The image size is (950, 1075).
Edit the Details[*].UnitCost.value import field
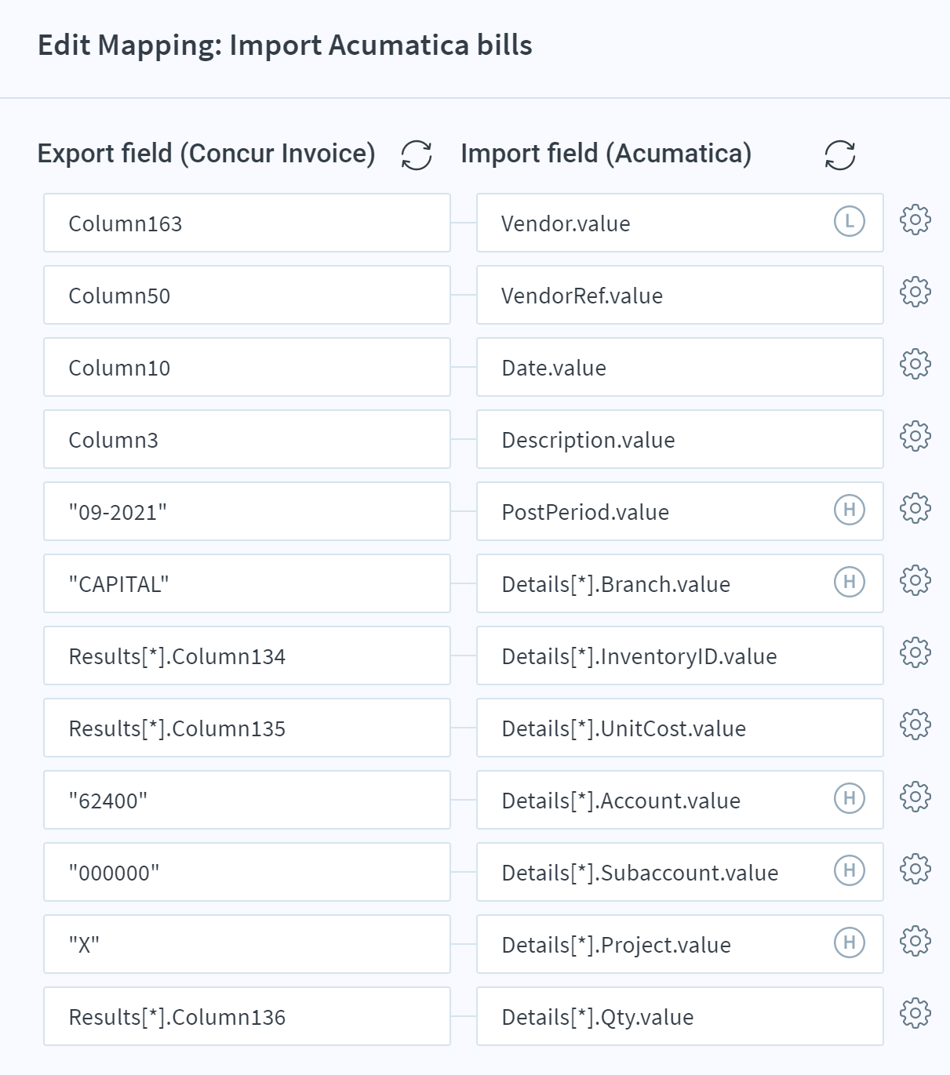coord(680,728)
